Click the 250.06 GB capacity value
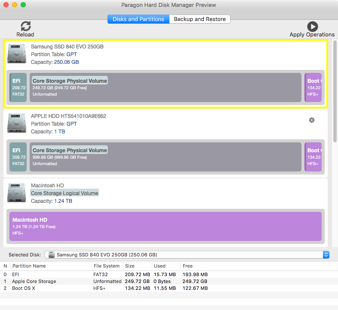 pyautogui.click(x=66, y=62)
